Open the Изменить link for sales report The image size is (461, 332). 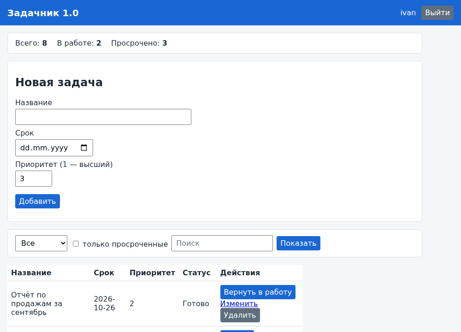coord(239,303)
